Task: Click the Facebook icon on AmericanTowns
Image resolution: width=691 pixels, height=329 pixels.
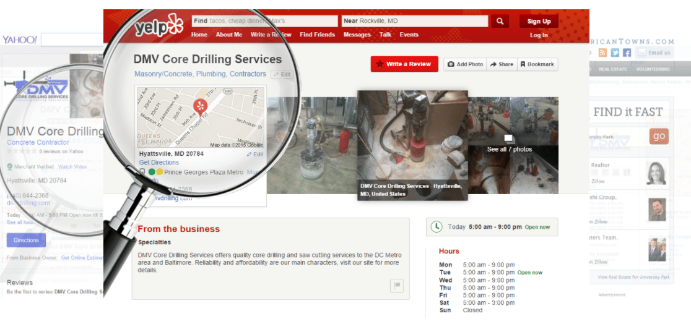Action: coord(627,53)
